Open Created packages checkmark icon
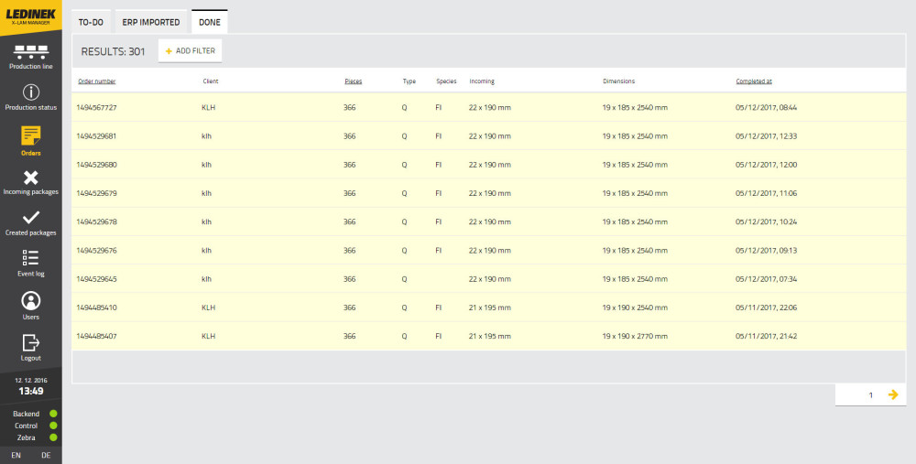The height and width of the screenshot is (464, 916). coord(31,218)
